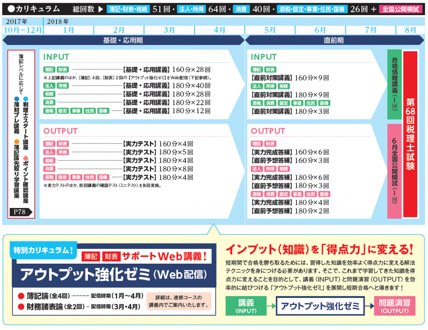The height and width of the screenshot is (330, 428).
Task: Click the pink 6月全国公開模試 vertical bar
Action: pyautogui.click(x=394, y=171)
